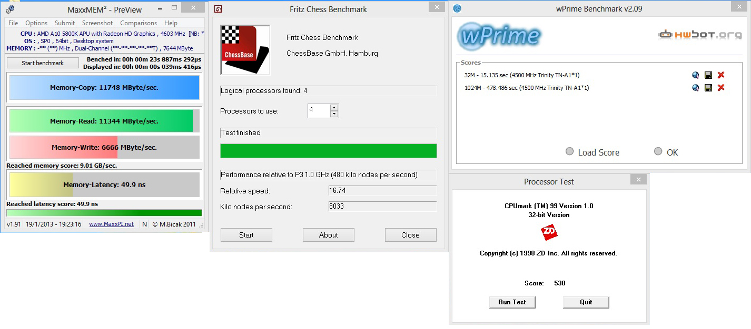Delete the 32M score with red X
Screen dimensions: 751x329
click(721, 75)
